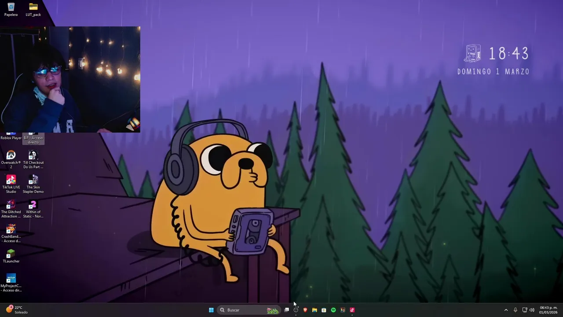Image resolution: width=563 pixels, height=317 pixels.
Task: Select the BIF - Acceso directo shortcut
Action: coord(33,139)
